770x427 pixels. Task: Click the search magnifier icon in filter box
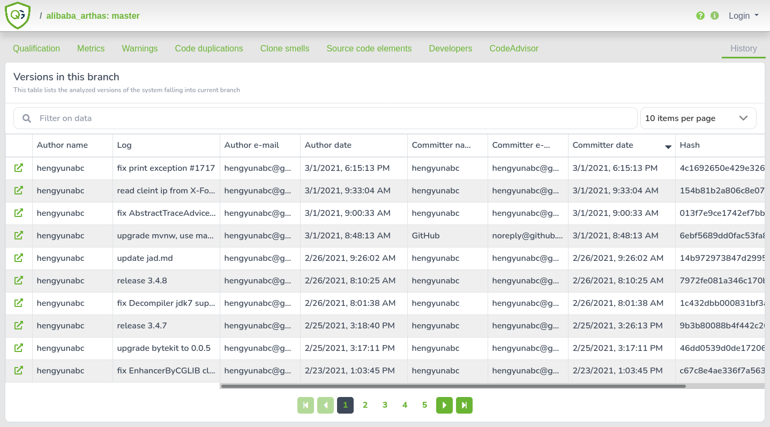(27, 118)
